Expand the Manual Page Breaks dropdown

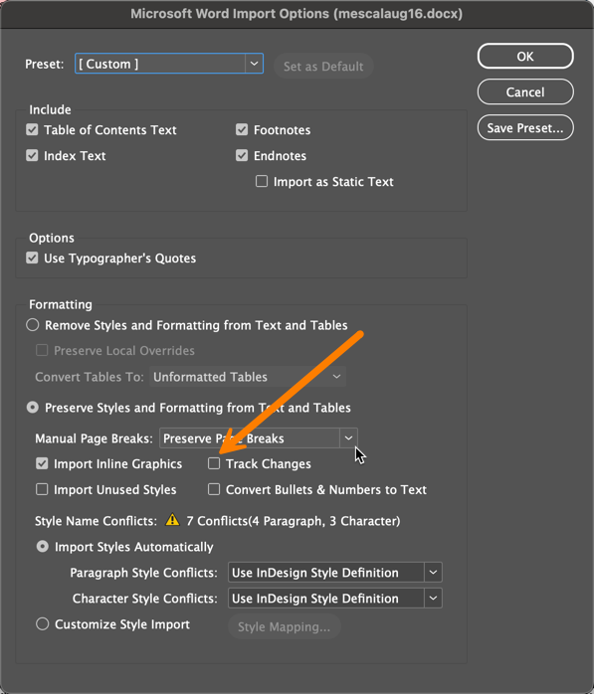point(259,438)
